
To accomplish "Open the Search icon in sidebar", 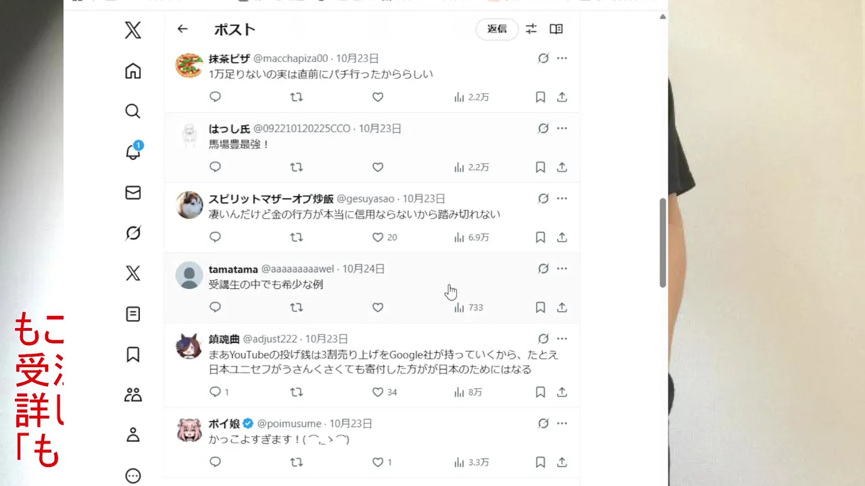I will [133, 111].
